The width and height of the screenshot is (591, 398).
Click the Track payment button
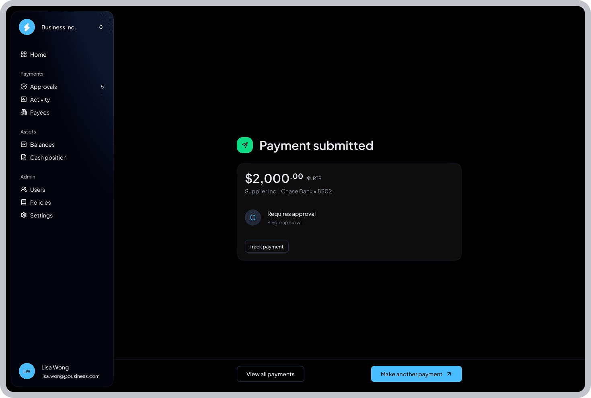267,246
